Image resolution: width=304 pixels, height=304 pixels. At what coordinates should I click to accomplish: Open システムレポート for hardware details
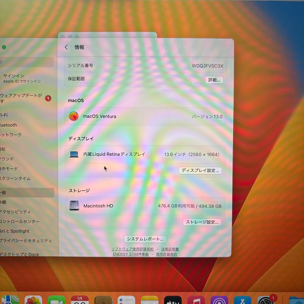(x=145, y=239)
